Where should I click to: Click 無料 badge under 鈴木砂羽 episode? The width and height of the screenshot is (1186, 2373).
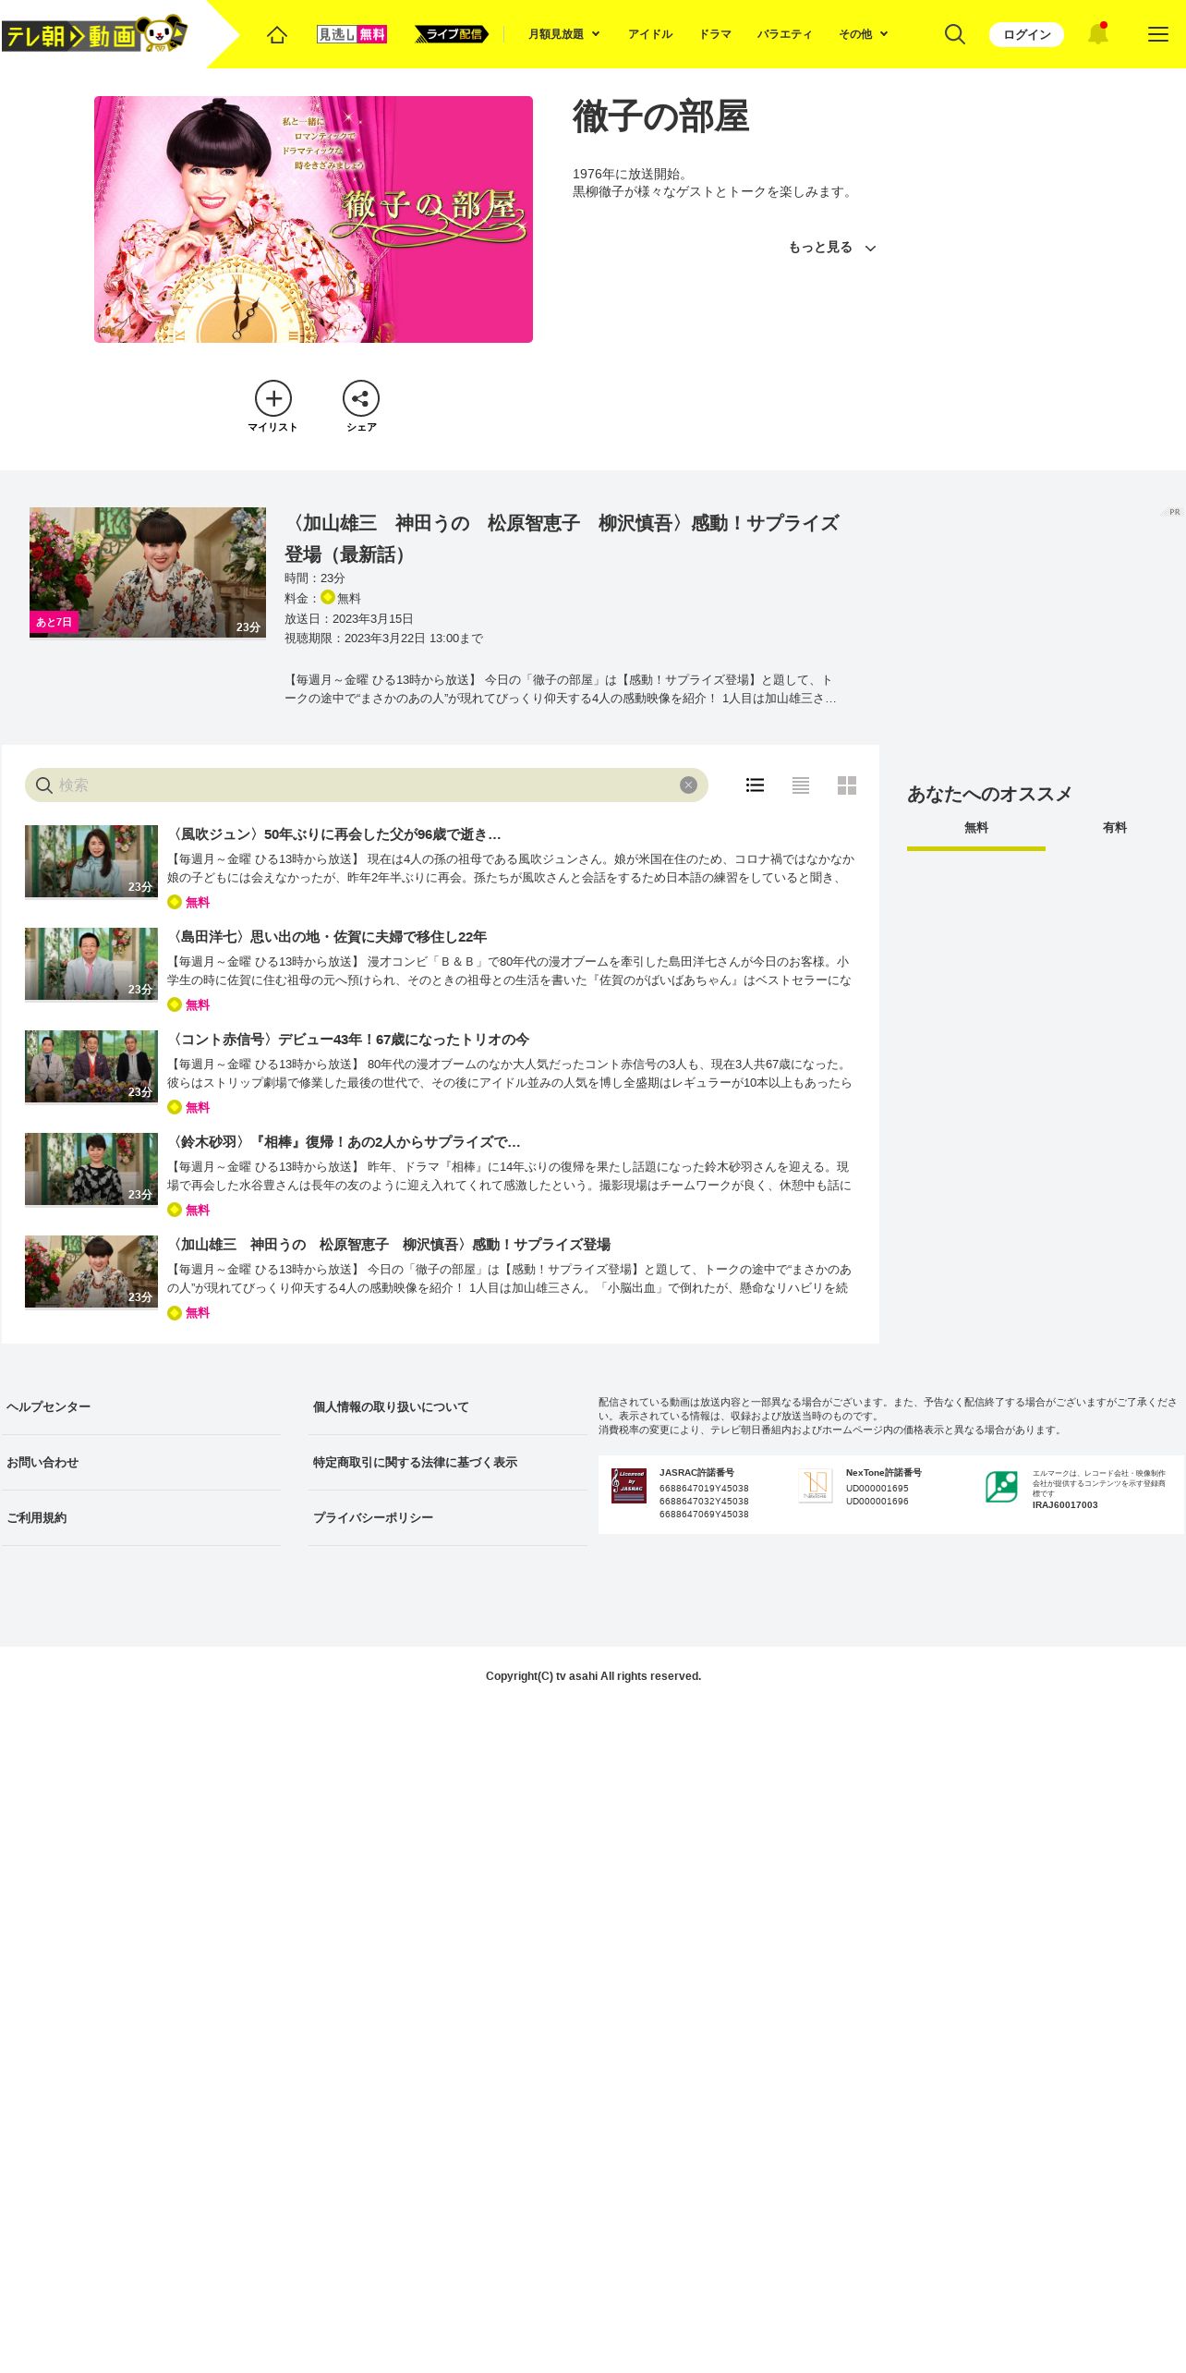point(188,1210)
